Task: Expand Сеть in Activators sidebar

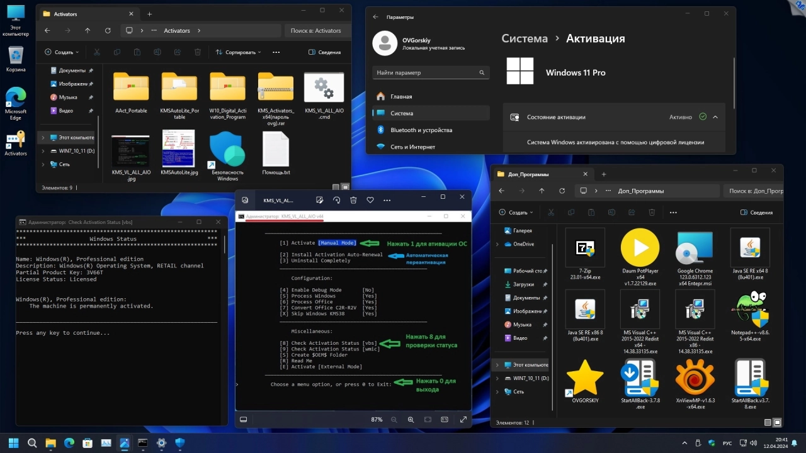Action: pos(43,164)
